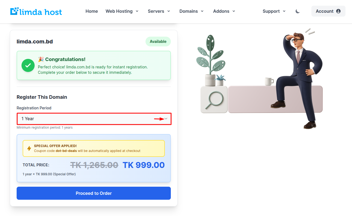Click the Account user avatar icon

tap(338, 11)
